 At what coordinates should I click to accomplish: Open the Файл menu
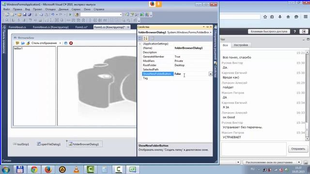coord(6,9)
